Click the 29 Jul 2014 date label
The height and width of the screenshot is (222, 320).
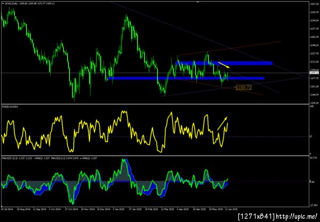pos(6,209)
